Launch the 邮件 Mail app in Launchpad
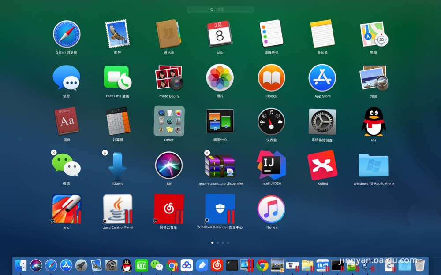This screenshot has height=275, width=441. click(x=118, y=34)
